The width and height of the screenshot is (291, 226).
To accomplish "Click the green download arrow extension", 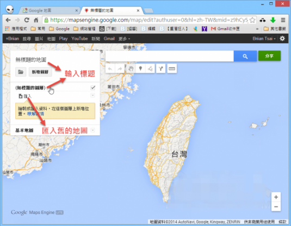I will click(273, 20).
